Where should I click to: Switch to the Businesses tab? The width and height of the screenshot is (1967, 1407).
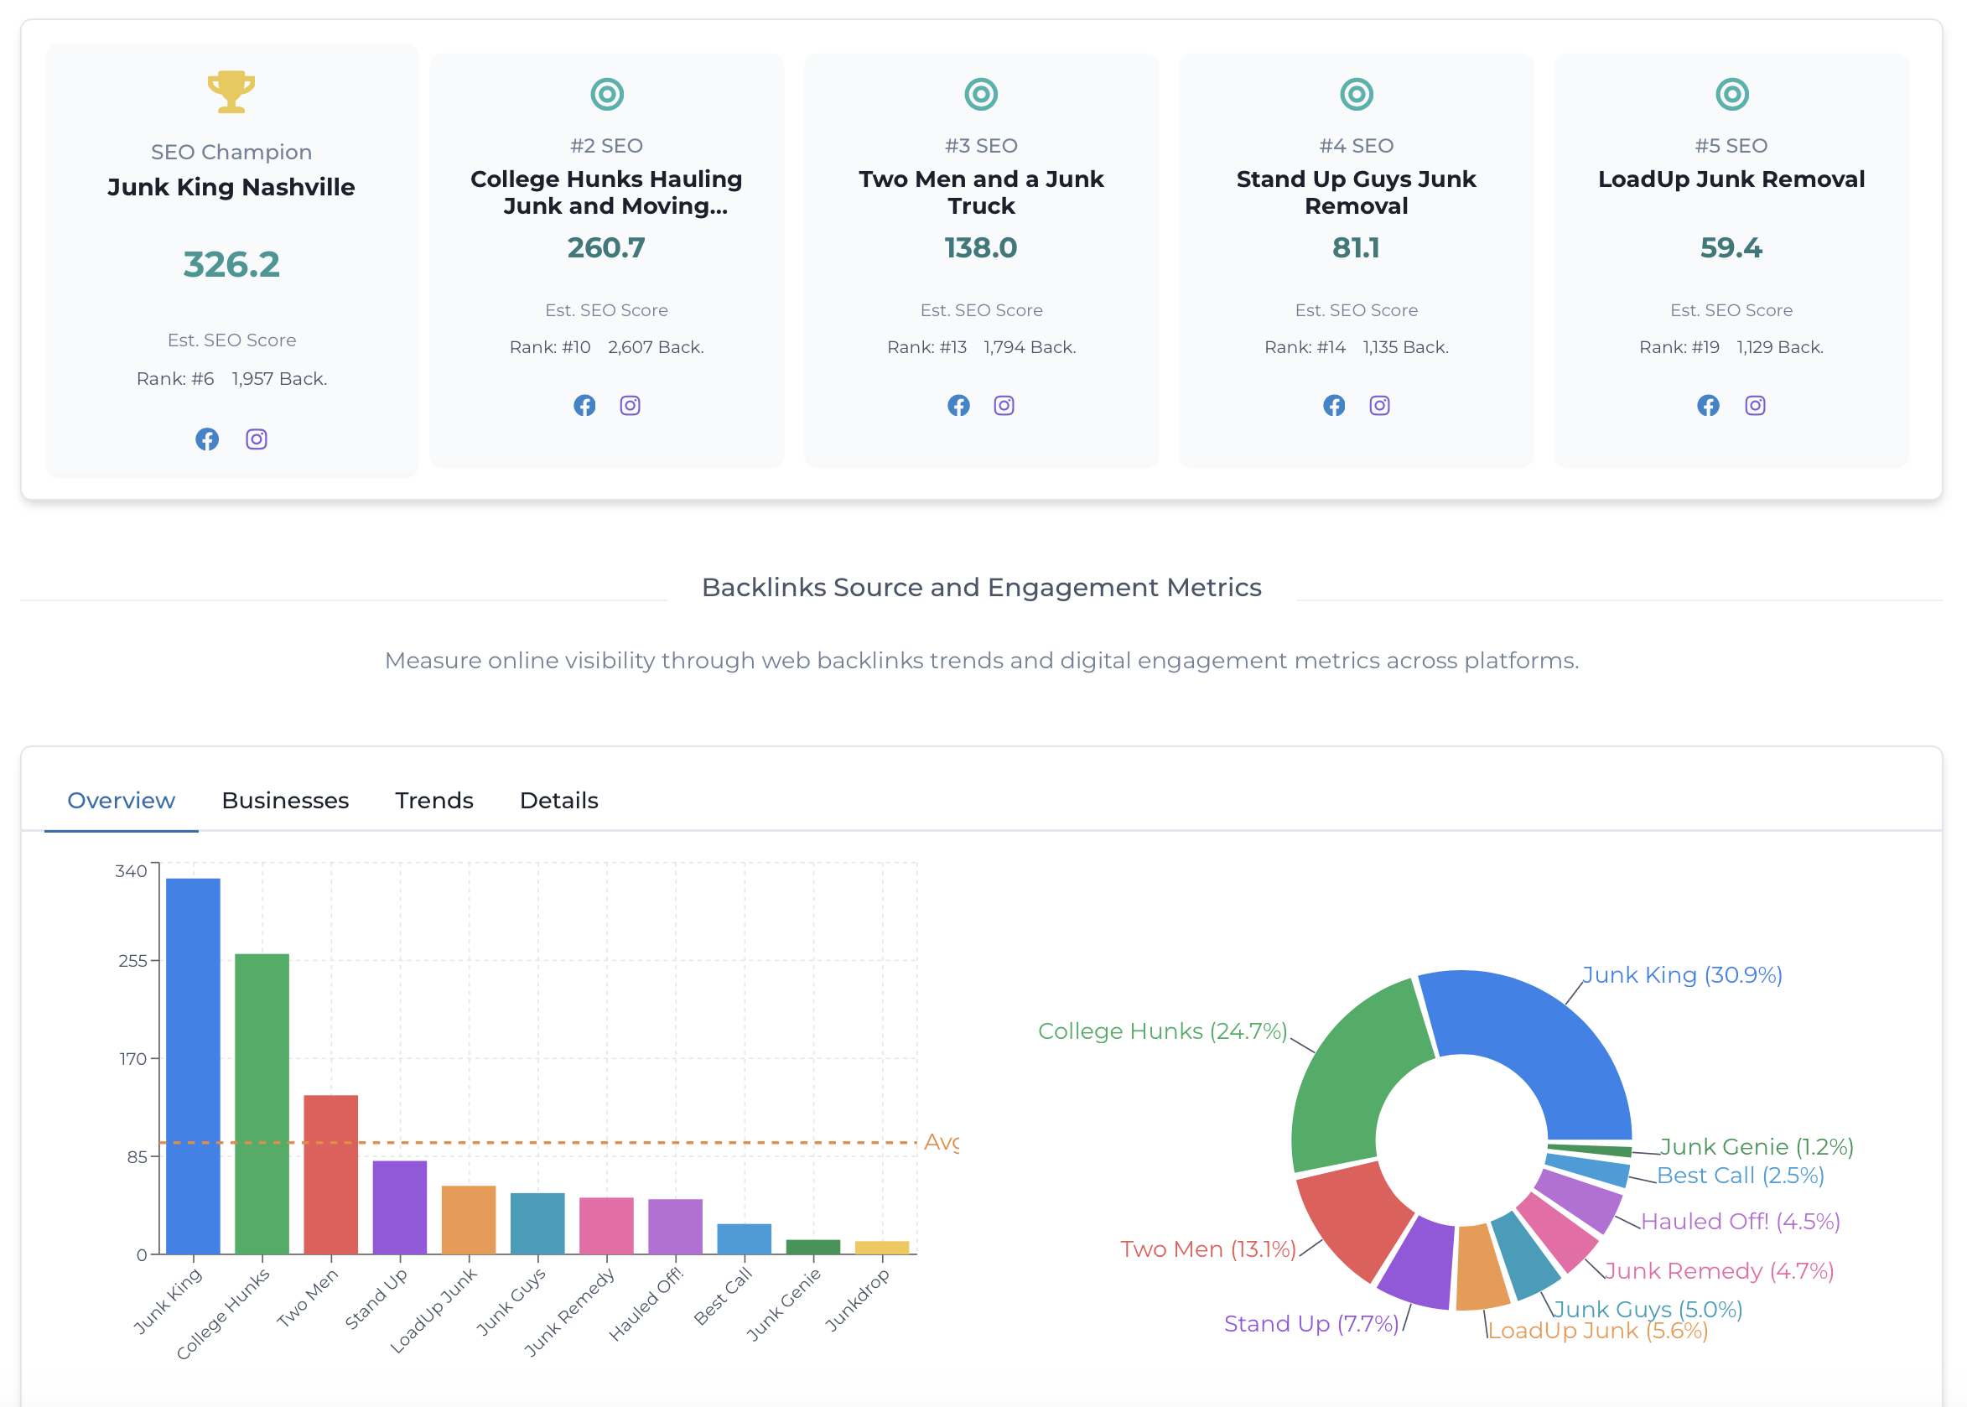285,800
